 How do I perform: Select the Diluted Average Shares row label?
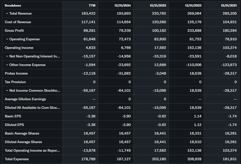tap(23, 142)
